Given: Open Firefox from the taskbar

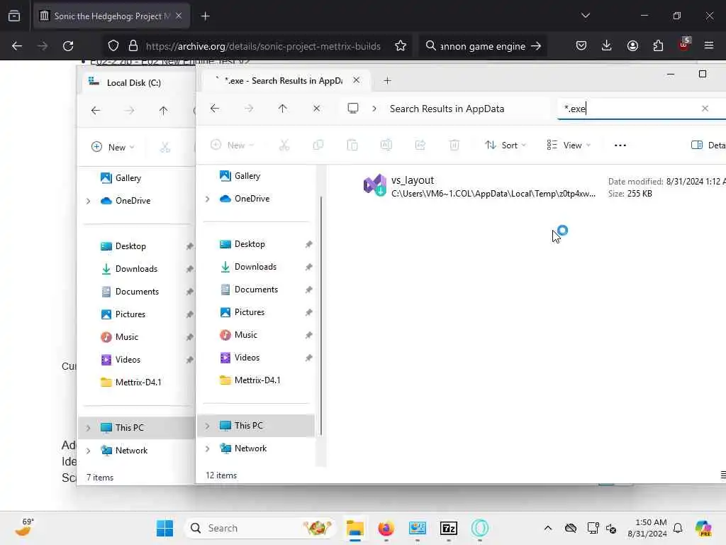Looking at the screenshot, I should coord(386,528).
